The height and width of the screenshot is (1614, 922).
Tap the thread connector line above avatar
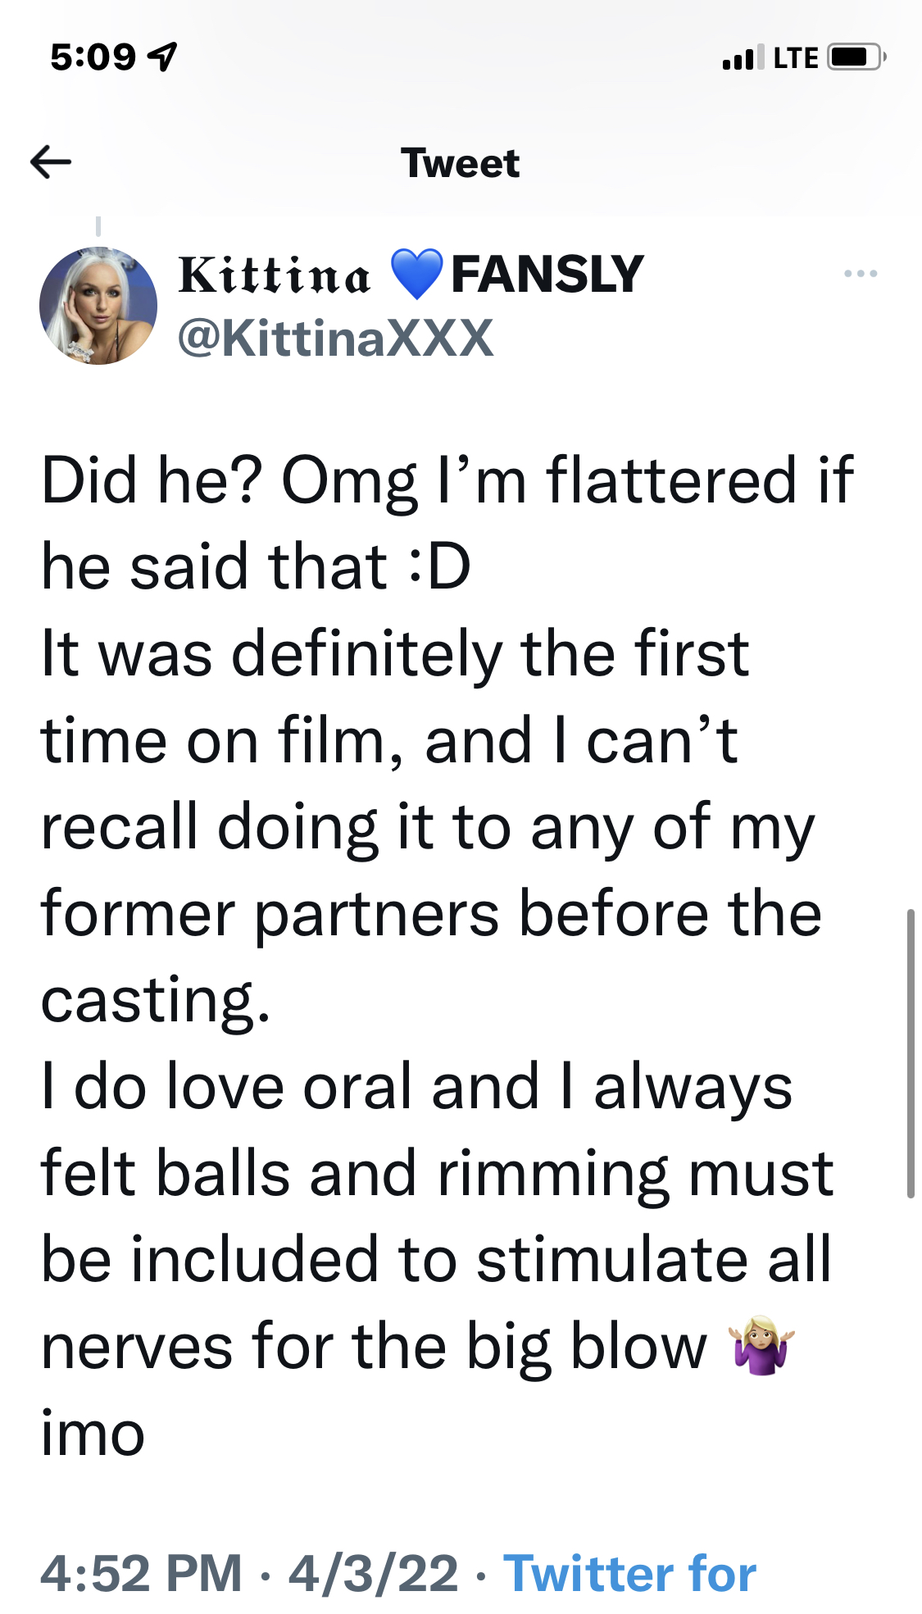tap(98, 226)
